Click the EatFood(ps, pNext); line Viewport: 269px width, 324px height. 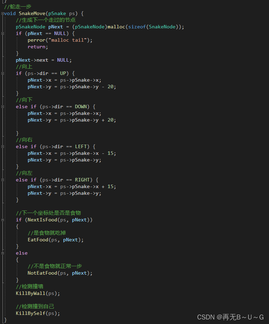pyautogui.click(x=56, y=240)
